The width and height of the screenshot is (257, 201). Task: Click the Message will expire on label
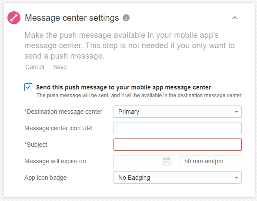point(55,161)
